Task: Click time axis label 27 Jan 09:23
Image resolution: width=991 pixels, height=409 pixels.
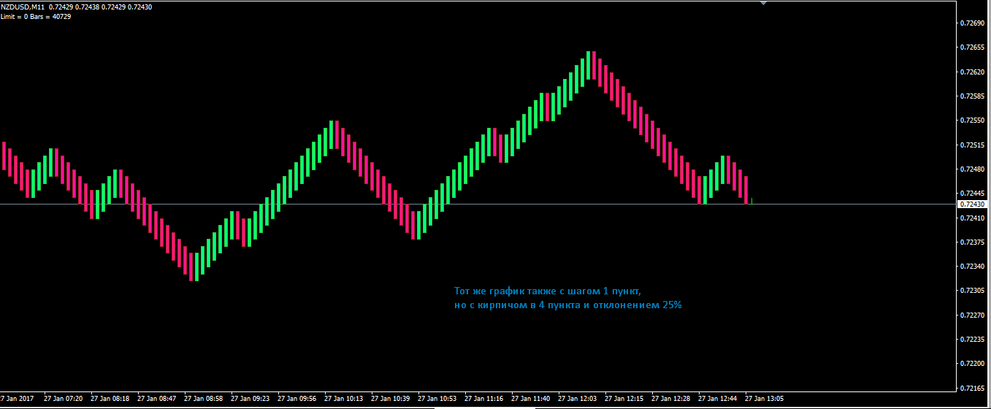Action: coord(250,399)
